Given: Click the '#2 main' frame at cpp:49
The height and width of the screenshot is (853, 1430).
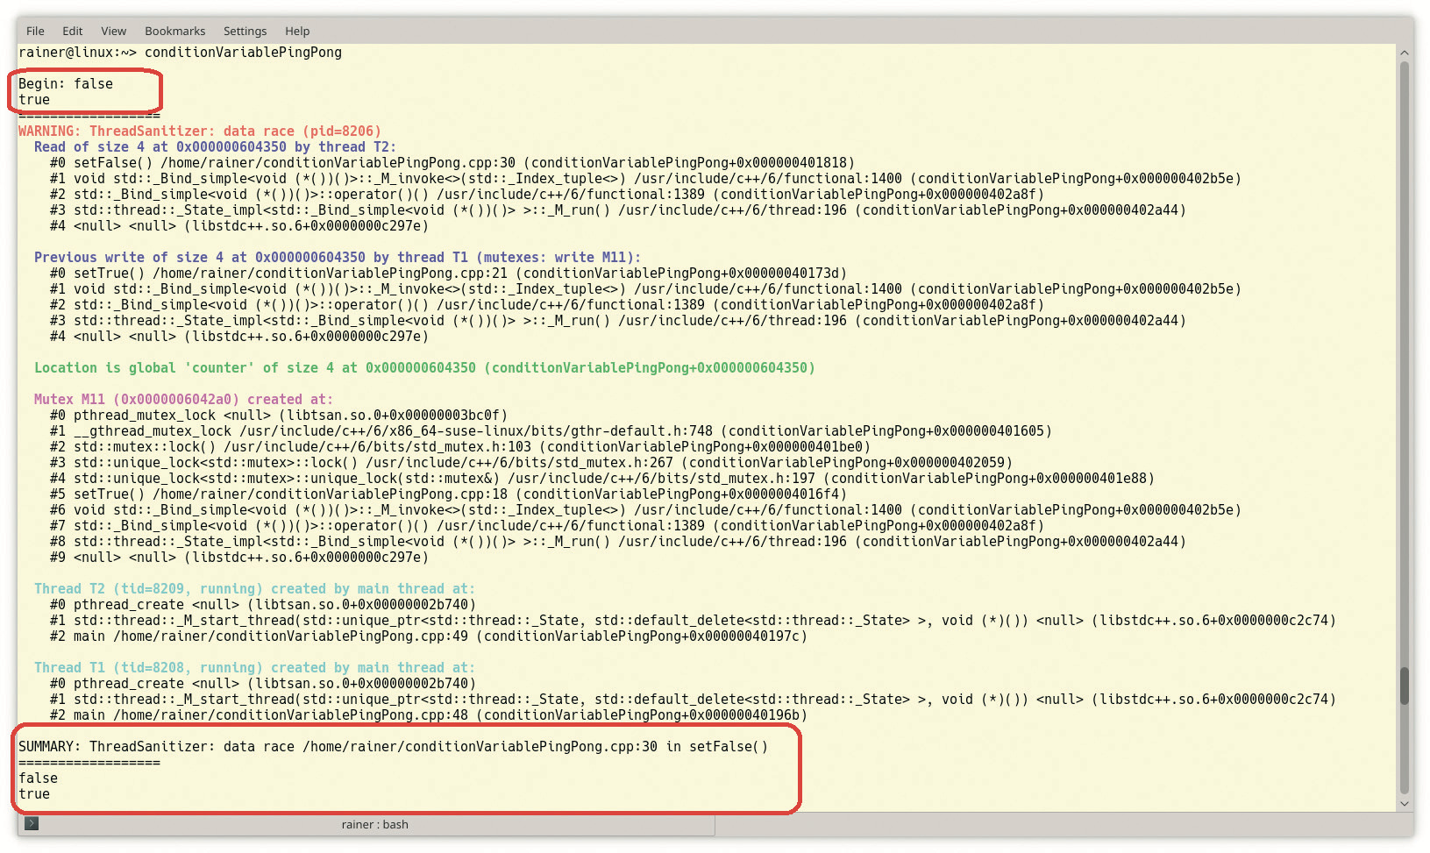Looking at the screenshot, I should pyautogui.click(x=429, y=636).
